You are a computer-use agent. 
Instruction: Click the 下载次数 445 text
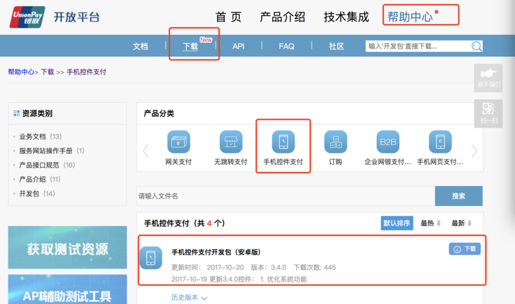315,267
